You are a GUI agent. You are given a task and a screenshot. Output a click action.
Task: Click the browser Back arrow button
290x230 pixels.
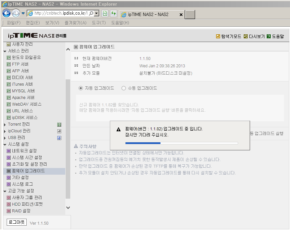(6, 13)
